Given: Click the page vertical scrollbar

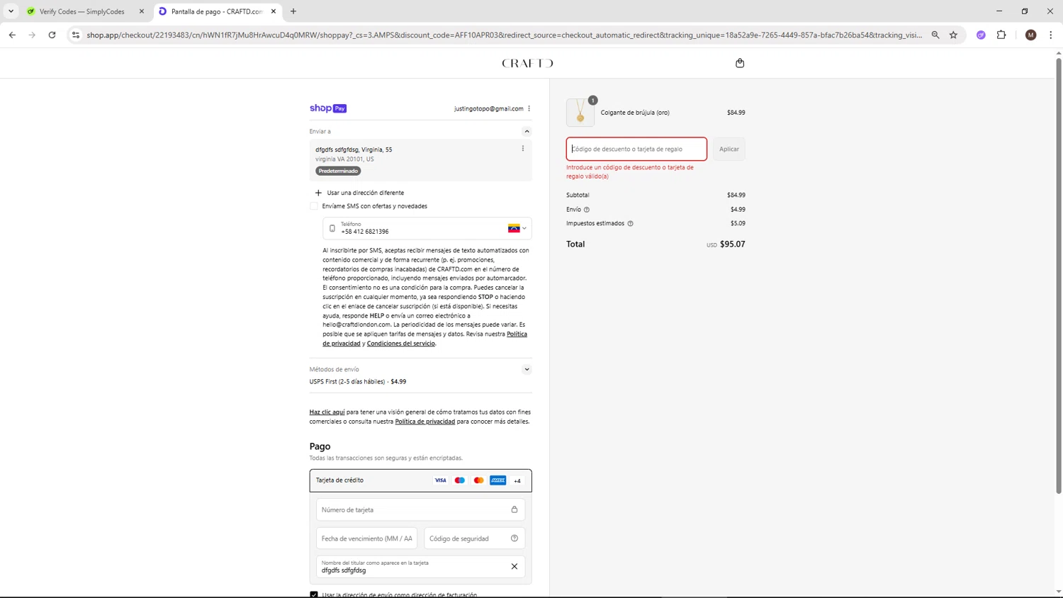Looking at the screenshot, I should pos(1059,275).
